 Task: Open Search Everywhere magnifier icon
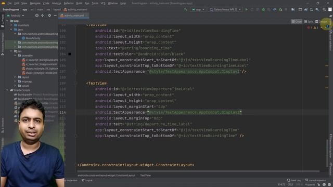click(x=324, y=9)
